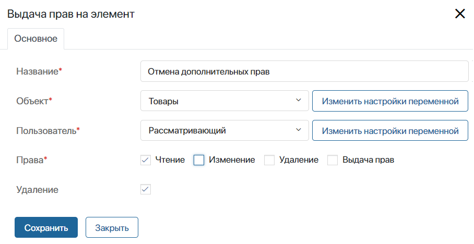
Task: Click Изменить настройки переменной next to Товары
Action: pyautogui.click(x=390, y=101)
